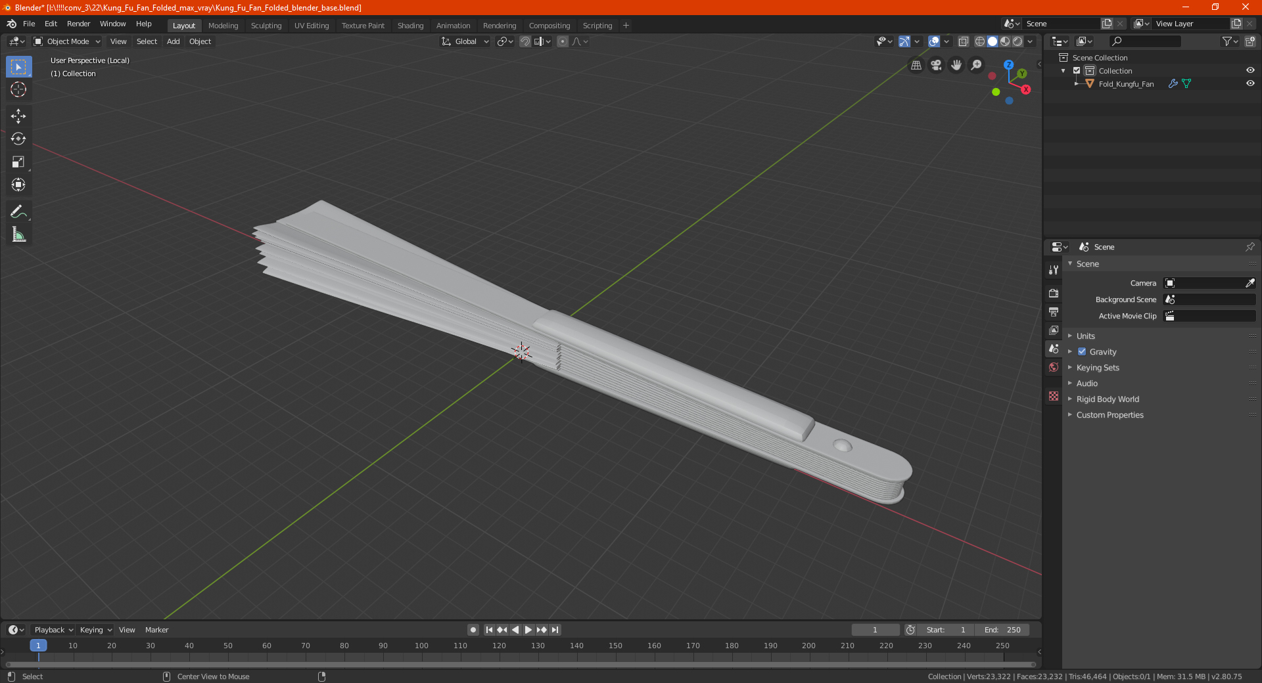Click the outliner search field
This screenshot has height=683, width=1262.
[1144, 41]
